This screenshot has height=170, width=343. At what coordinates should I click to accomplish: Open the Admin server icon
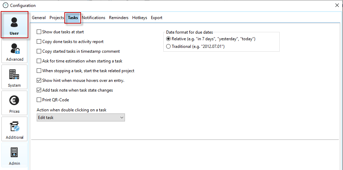(14, 152)
